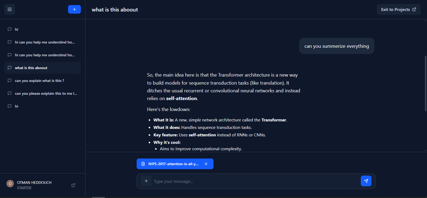The height and width of the screenshot is (198, 427).
Task: Open the first 'hi can you help me' chat
Action: 42,42
